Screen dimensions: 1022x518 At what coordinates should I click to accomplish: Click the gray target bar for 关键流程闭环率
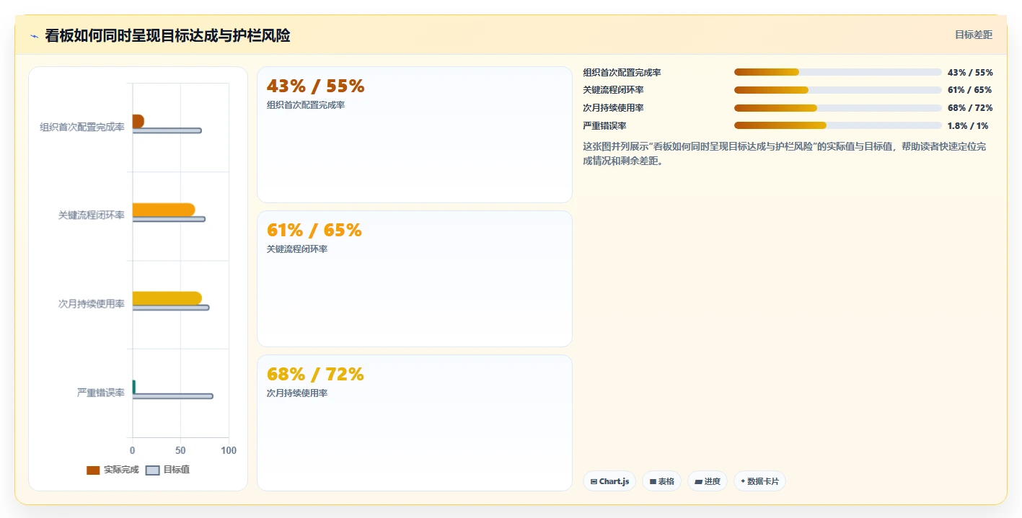168,219
